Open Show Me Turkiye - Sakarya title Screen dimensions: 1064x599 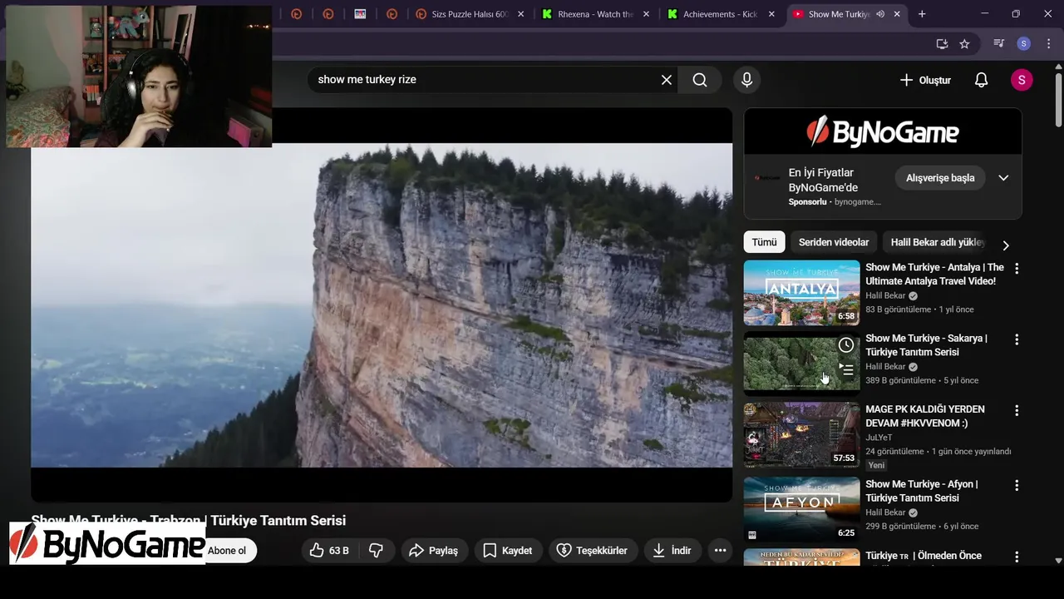[926, 345]
